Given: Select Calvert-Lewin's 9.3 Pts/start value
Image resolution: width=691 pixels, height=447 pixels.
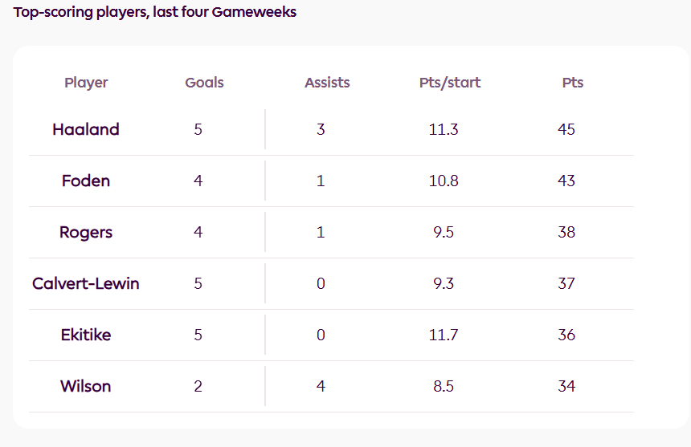Looking at the screenshot, I should pos(444,283).
